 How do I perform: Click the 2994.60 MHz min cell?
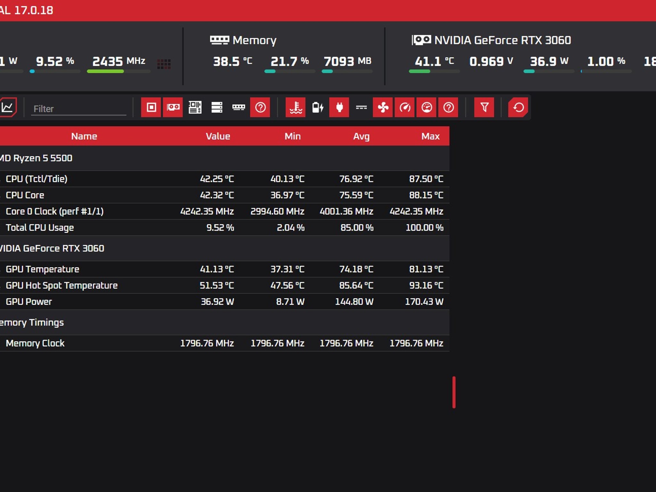[277, 211]
